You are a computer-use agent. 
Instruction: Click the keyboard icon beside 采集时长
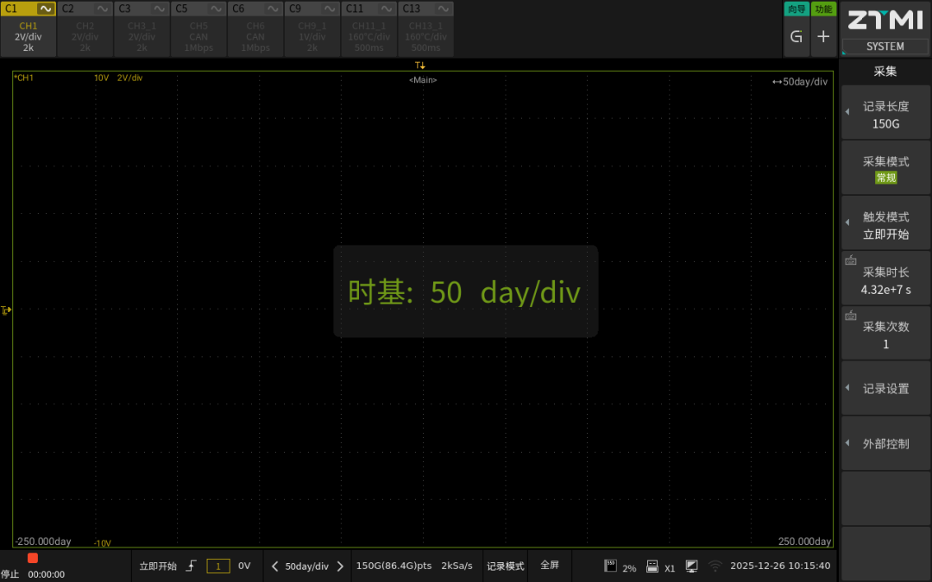[851, 260]
